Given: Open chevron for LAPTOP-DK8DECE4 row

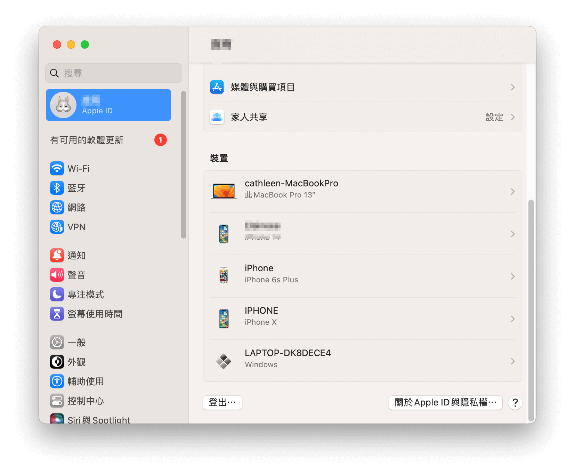Looking at the screenshot, I should pos(513,361).
